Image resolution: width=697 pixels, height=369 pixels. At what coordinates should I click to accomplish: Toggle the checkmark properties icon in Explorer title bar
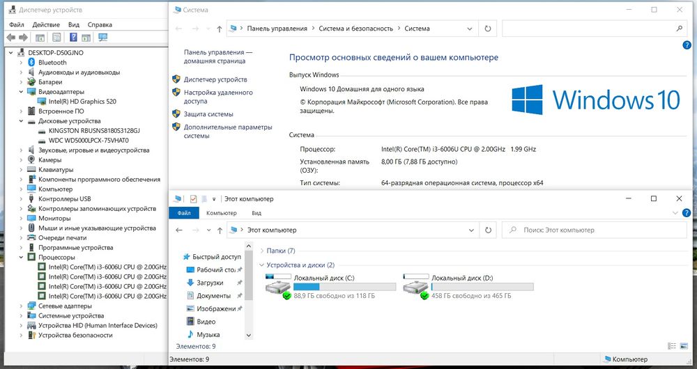pyautogui.click(x=193, y=199)
